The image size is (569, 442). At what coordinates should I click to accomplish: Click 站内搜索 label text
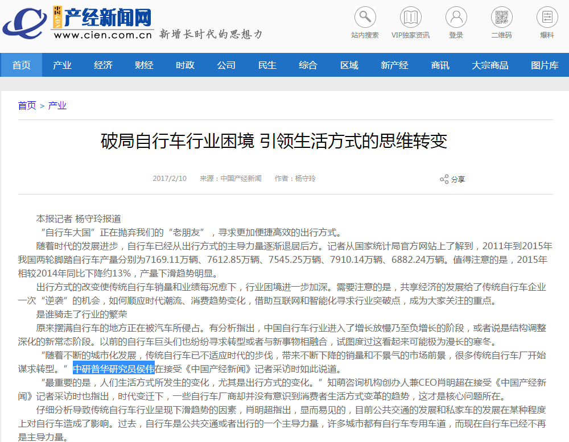(x=365, y=35)
